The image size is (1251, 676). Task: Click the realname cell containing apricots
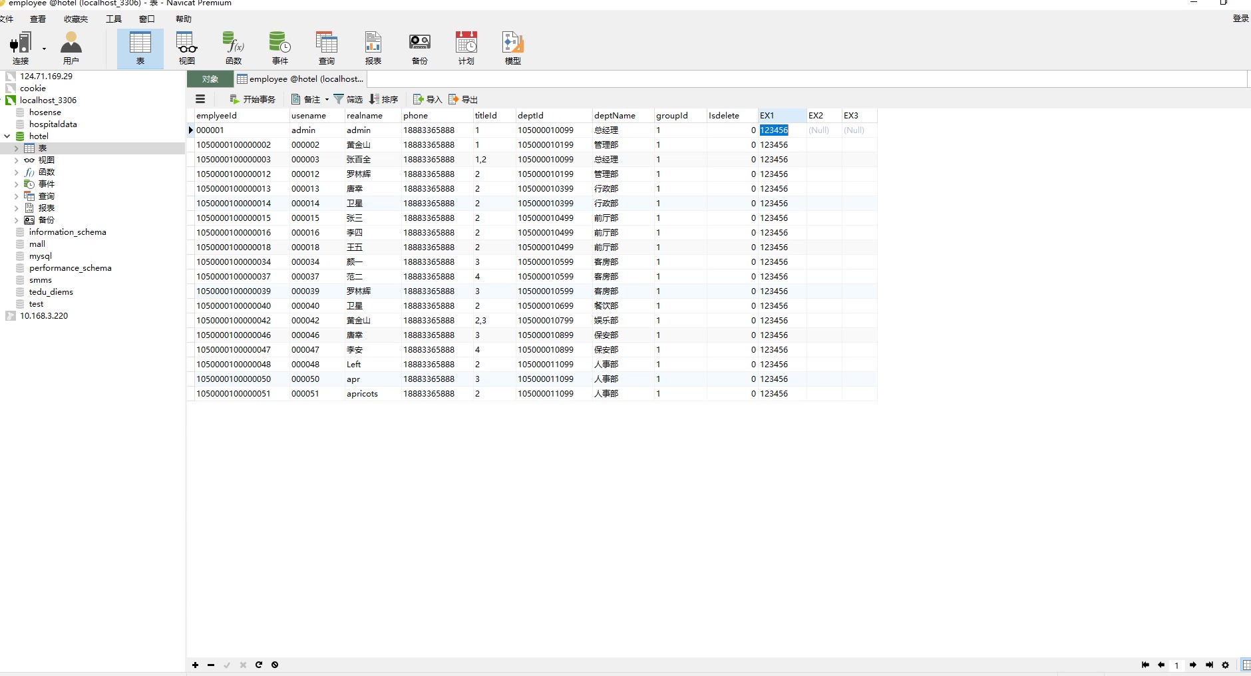point(362,394)
